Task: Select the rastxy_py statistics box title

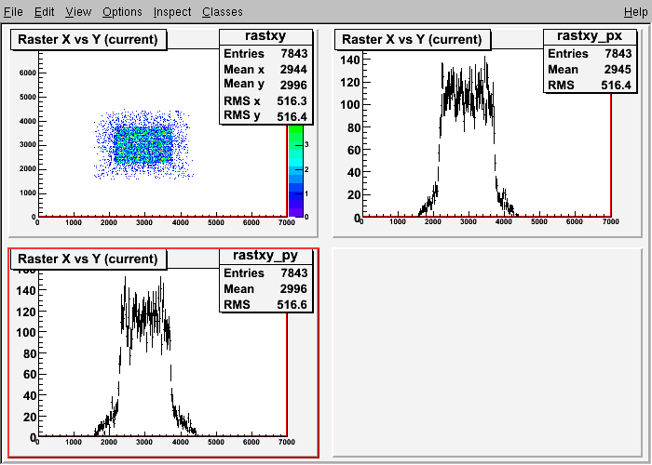Action: tap(265, 256)
